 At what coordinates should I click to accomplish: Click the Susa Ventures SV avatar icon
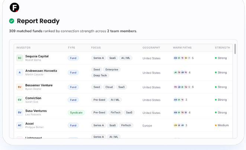click(x=20, y=112)
